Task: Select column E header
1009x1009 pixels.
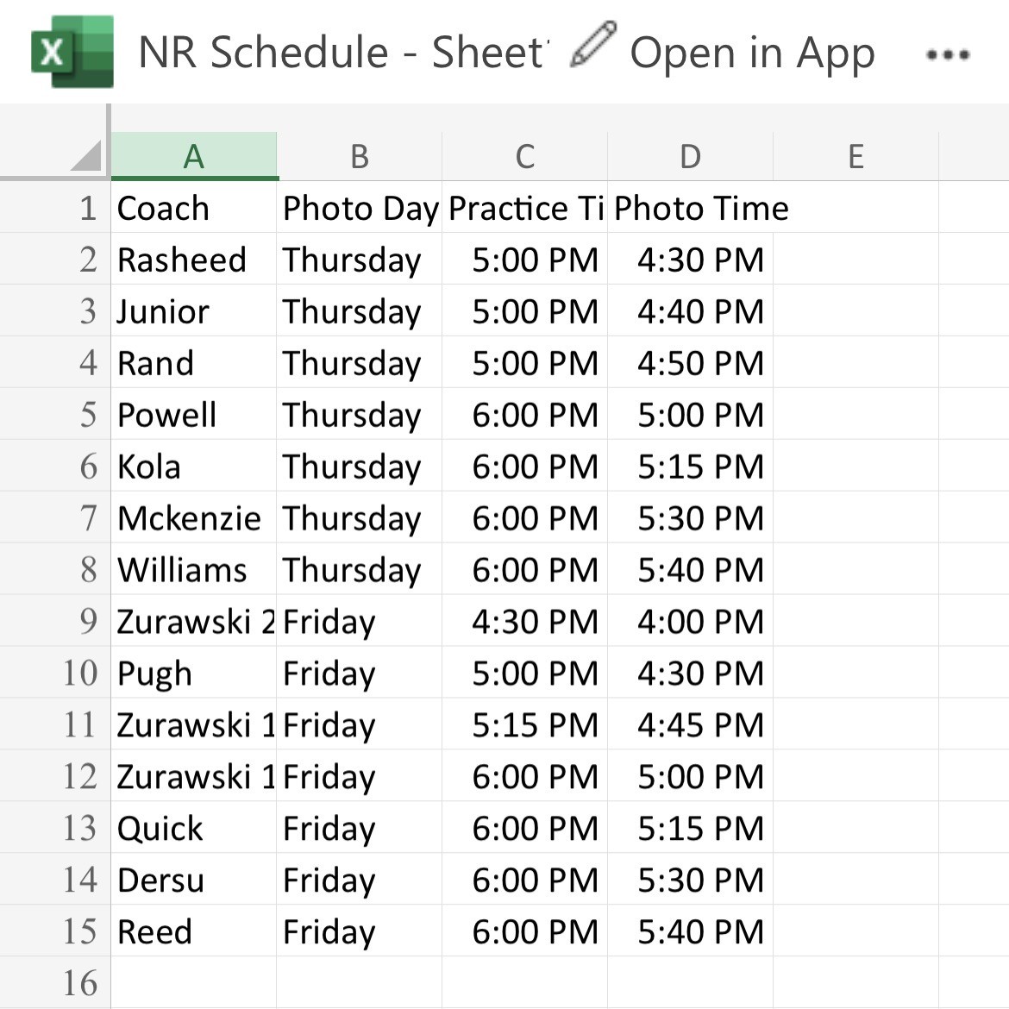Action: click(855, 156)
